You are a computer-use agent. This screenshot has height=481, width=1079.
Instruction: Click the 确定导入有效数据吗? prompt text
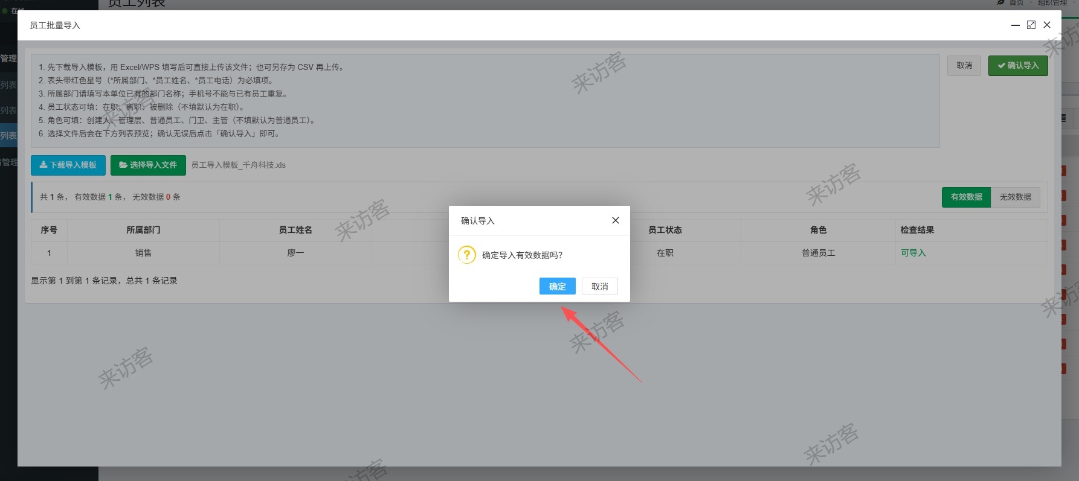click(x=522, y=255)
